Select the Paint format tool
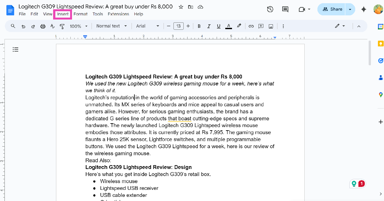Image resolution: width=384 pixels, height=201 pixels. 62,26
